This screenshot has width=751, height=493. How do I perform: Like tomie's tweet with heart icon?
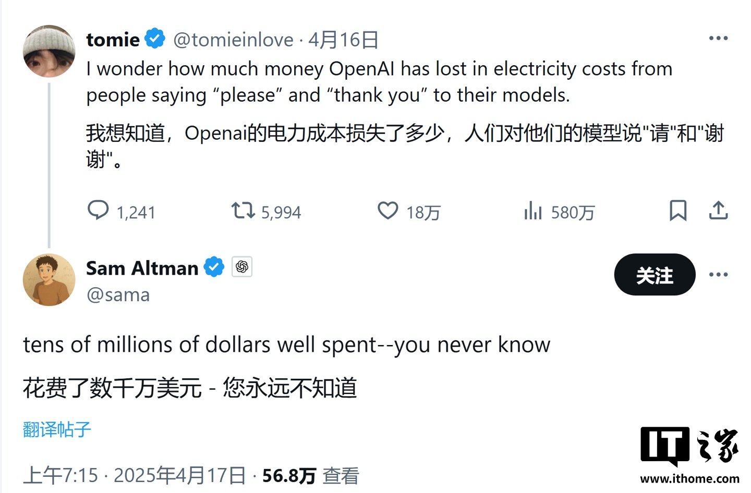tap(388, 211)
